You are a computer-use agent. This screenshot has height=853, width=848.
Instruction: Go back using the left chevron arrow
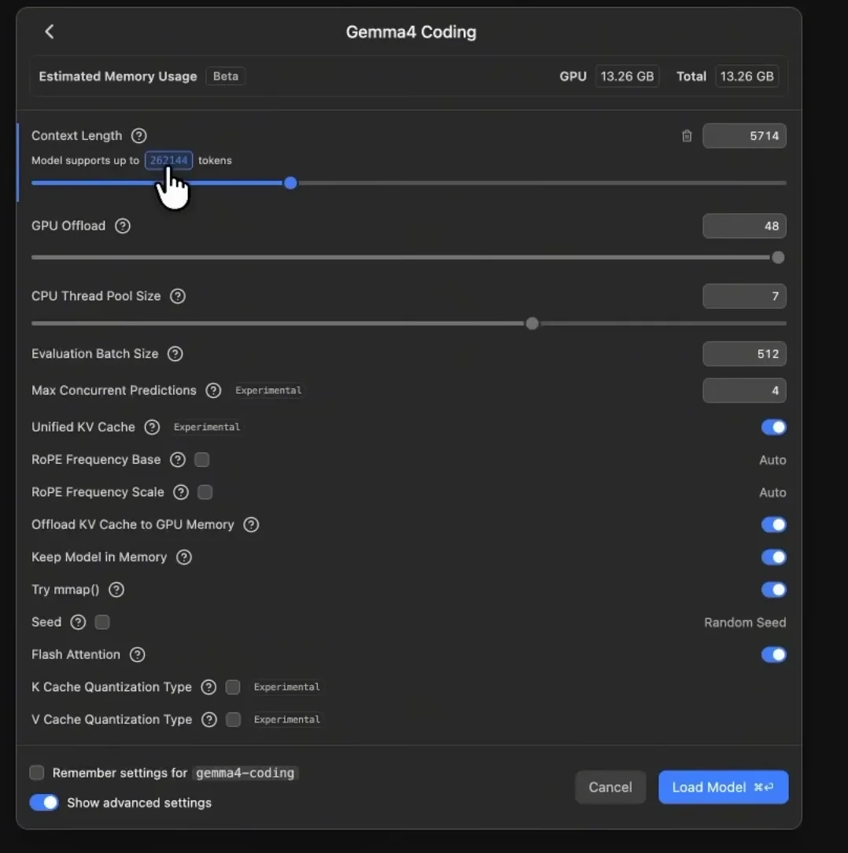[50, 31]
